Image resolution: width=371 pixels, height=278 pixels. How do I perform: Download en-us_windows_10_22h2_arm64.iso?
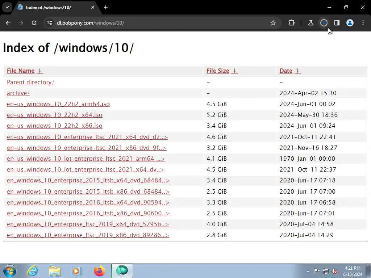(x=58, y=104)
